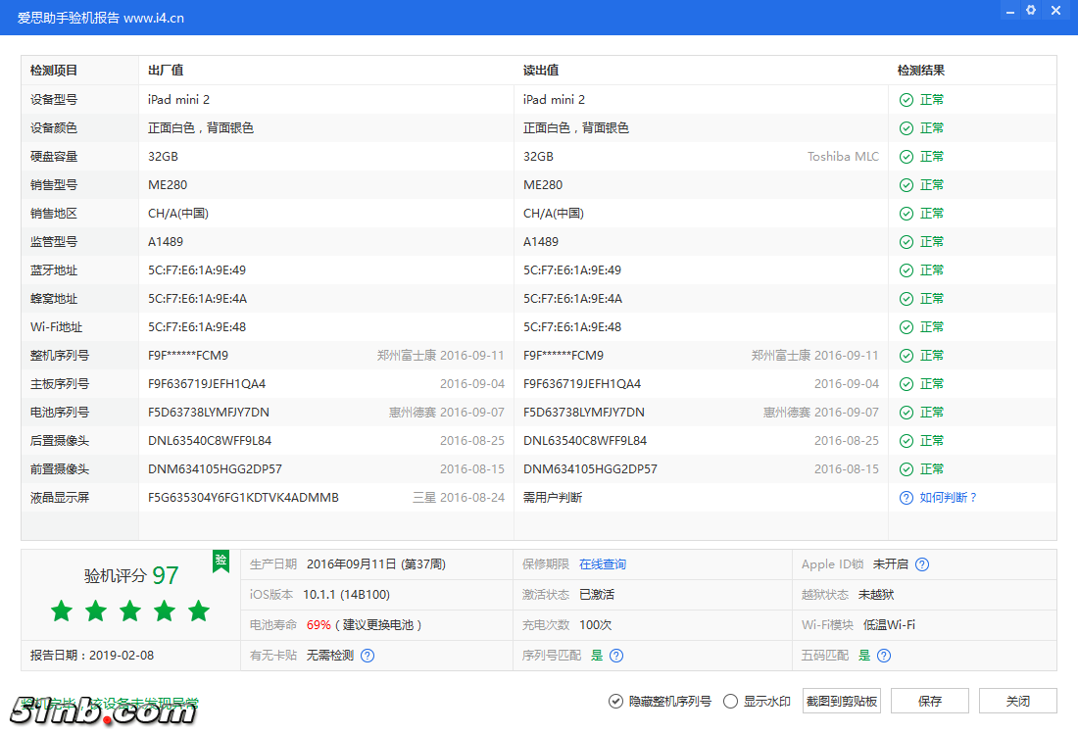The height and width of the screenshot is (734, 1078).
Task: Click the green check icon for Wi-Fi地址 row
Action: 905,326
